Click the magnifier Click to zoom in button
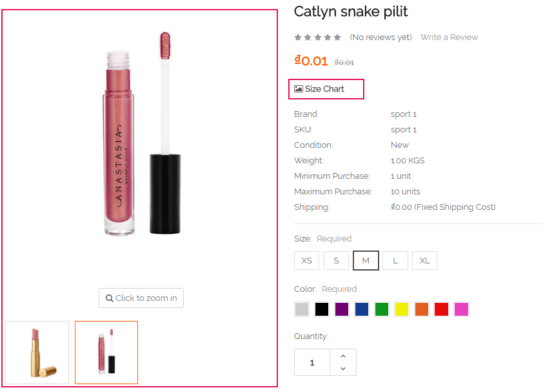The image size is (543, 390). (x=141, y=298)
